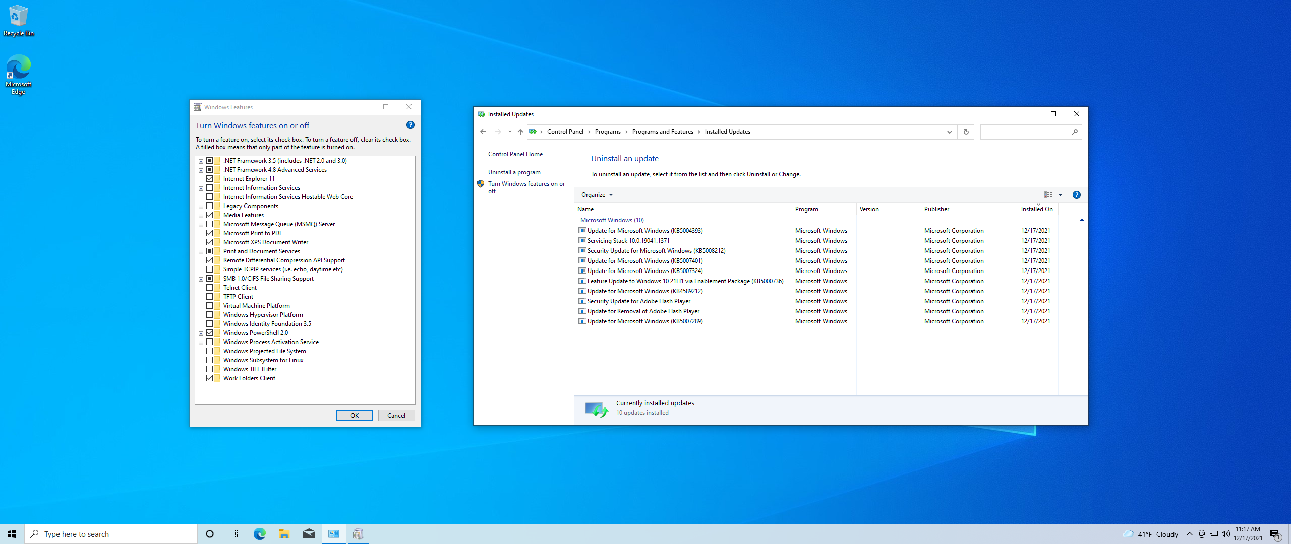Viewport: 1291px width, 544px height.
Task: Refresh the Installed Updates list
Action: 966,132
